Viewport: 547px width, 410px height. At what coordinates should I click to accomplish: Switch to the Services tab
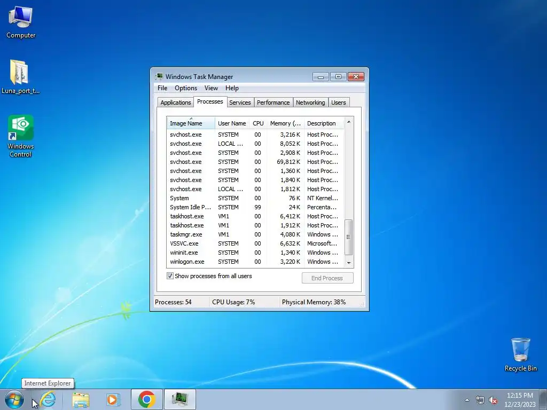tap(240, 102)
